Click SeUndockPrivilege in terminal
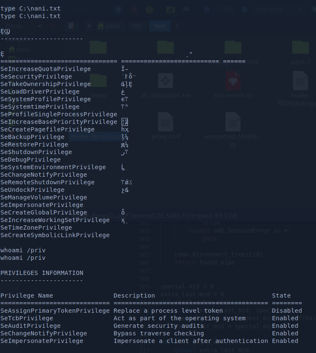This screenshot has height=353, width=316. 32,190
